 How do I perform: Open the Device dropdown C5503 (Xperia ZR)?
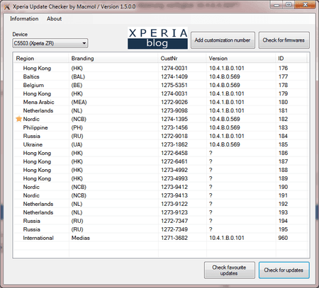tap(50, 43)
